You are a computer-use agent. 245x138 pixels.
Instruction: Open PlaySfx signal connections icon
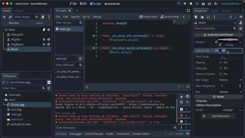point(44,39)
